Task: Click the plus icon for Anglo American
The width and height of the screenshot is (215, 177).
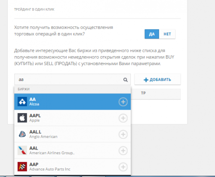Action: [123, 135]
